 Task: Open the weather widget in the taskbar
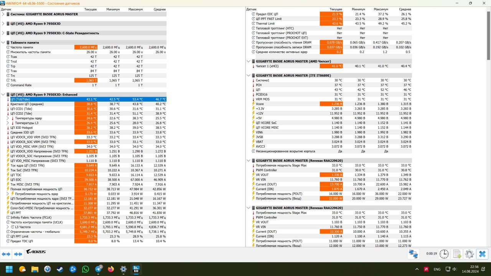[x=22, y=269]
